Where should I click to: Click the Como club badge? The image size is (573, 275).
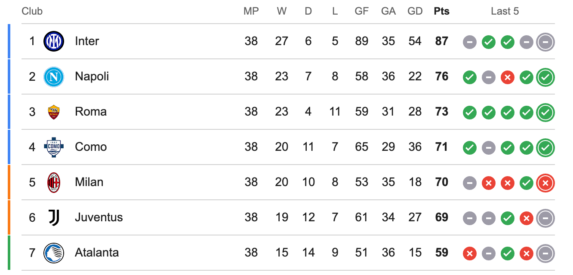[54, 147]
